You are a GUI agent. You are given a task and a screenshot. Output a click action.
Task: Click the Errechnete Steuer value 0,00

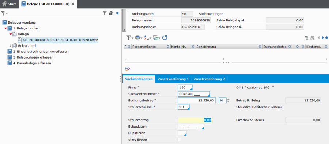coord(303,120)
